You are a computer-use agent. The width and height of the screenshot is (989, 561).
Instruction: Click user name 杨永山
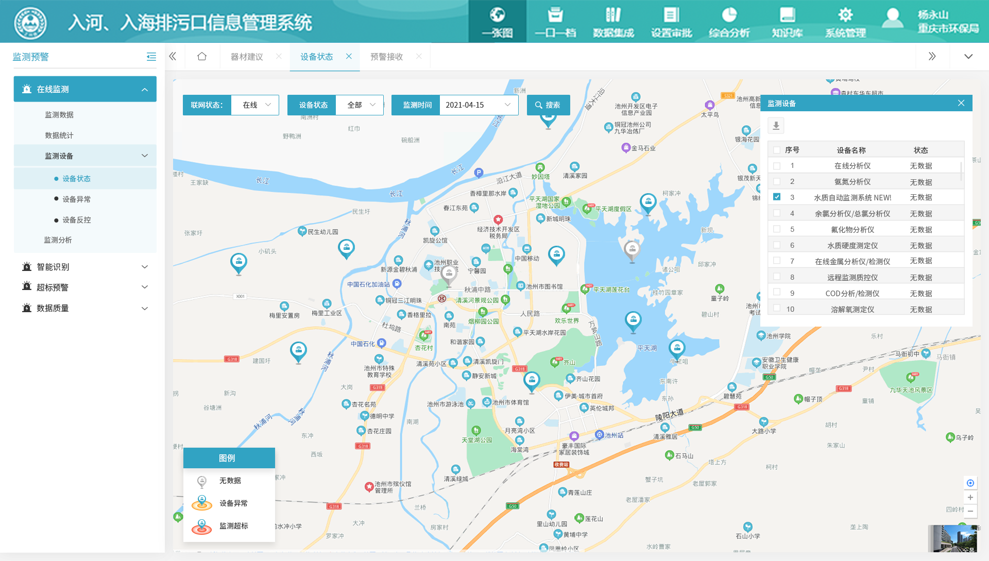tap(932, 14)
